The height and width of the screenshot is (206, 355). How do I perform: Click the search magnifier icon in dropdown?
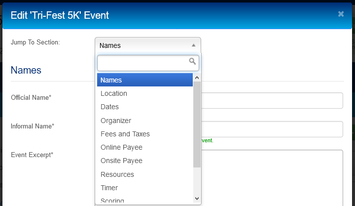193,62
